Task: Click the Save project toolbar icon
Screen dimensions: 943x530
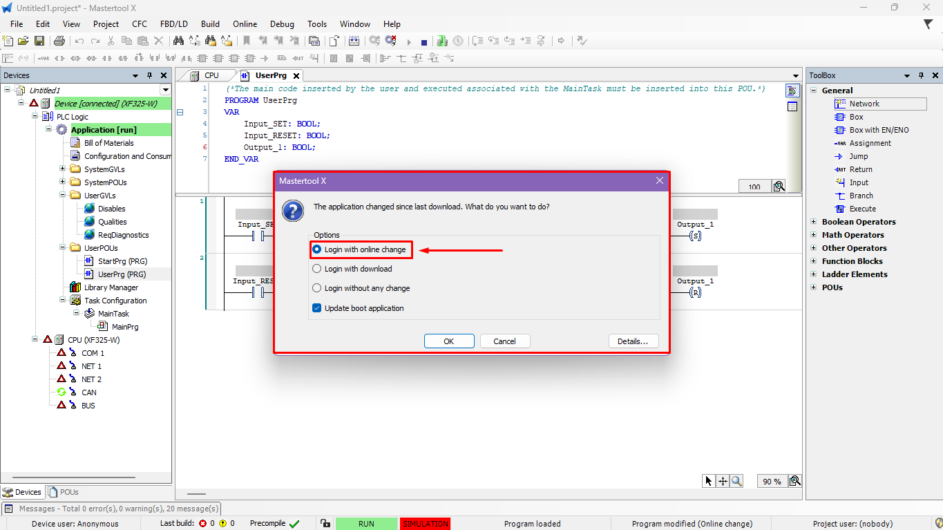Action: 39,41
